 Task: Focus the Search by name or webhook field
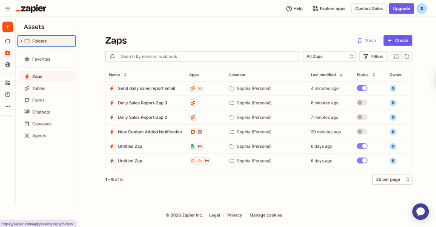(202, 56)
